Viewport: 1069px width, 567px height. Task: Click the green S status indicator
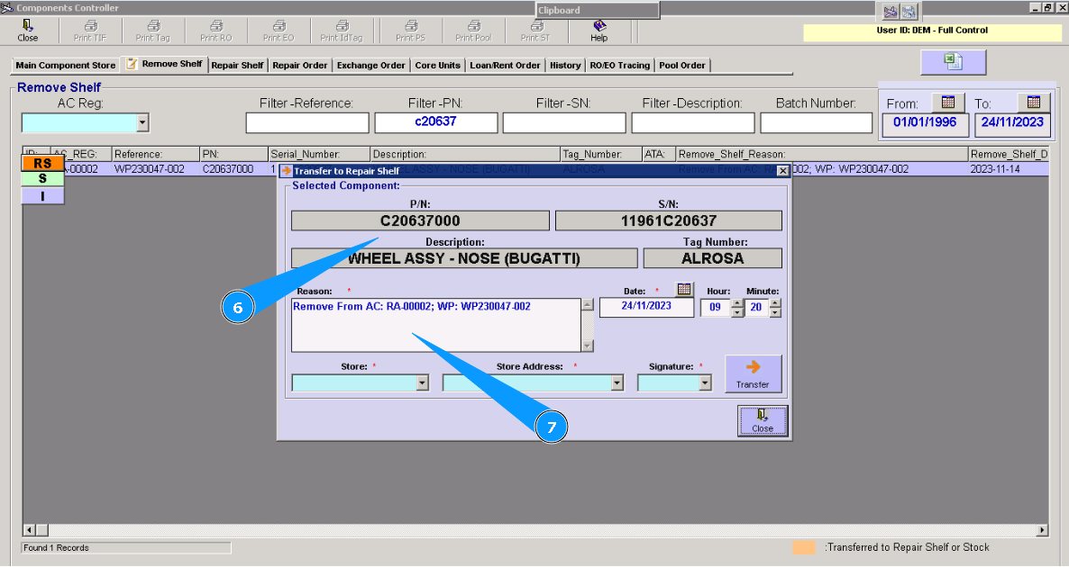click(x=42, y=179)
